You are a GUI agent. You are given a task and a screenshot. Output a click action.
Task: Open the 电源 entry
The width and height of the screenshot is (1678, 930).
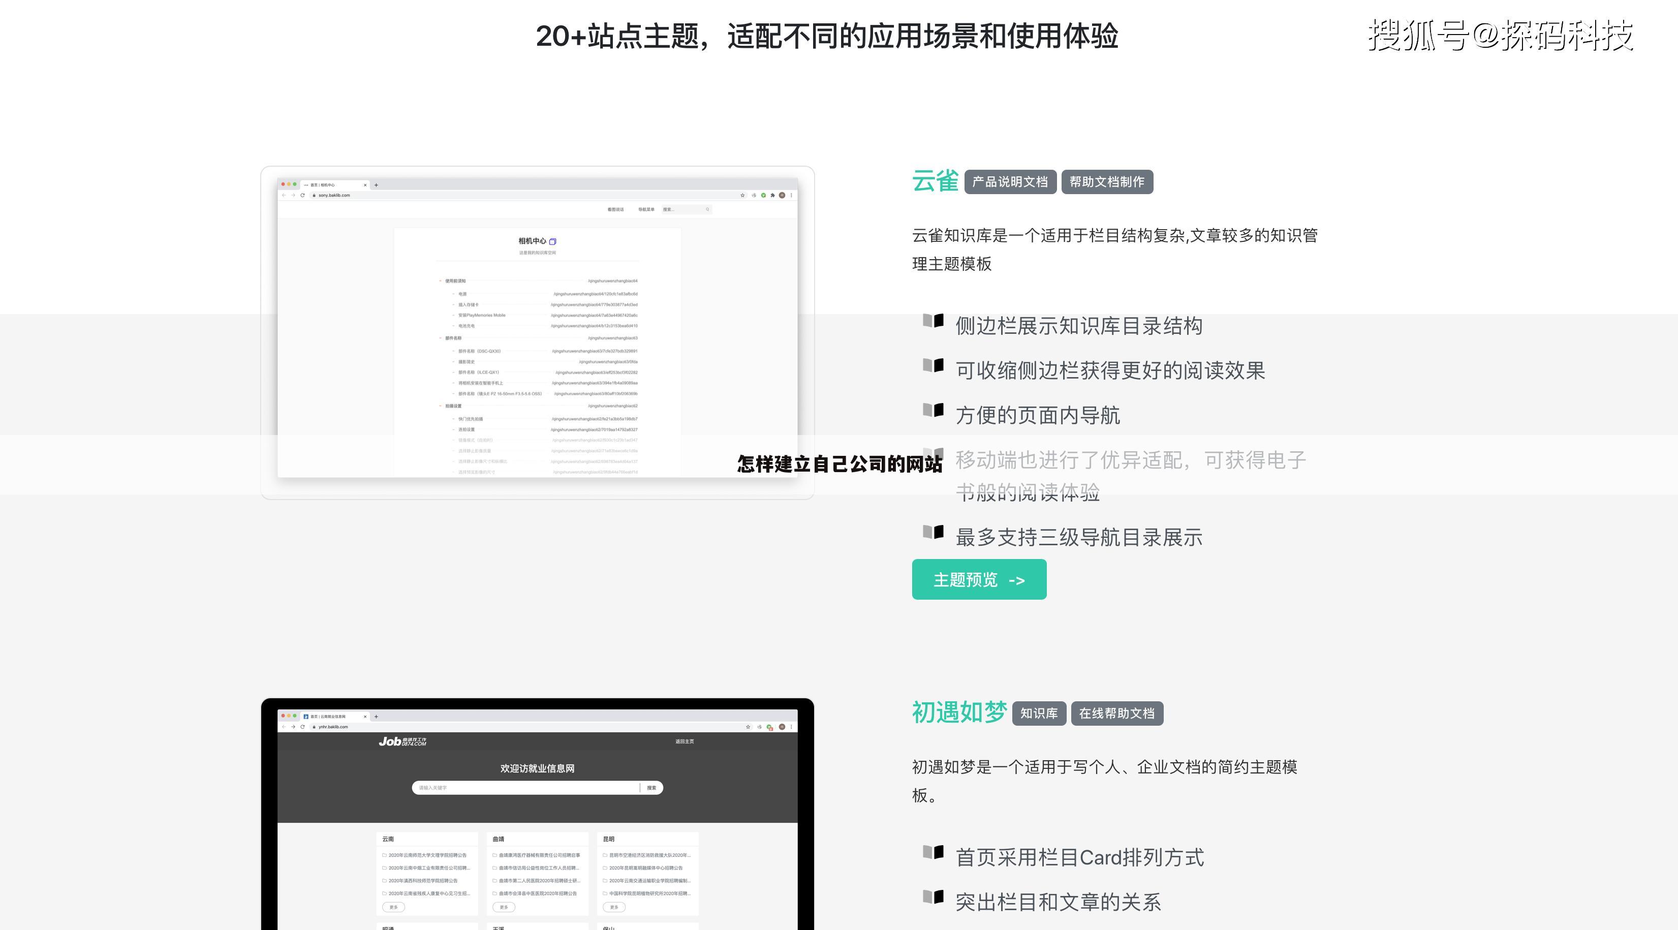pyautogui.click(x=462, y=294)
